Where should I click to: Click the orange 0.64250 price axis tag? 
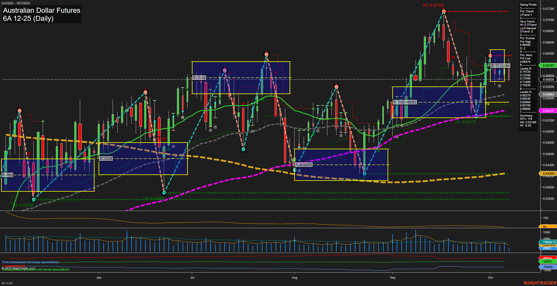tap(548, 174)
